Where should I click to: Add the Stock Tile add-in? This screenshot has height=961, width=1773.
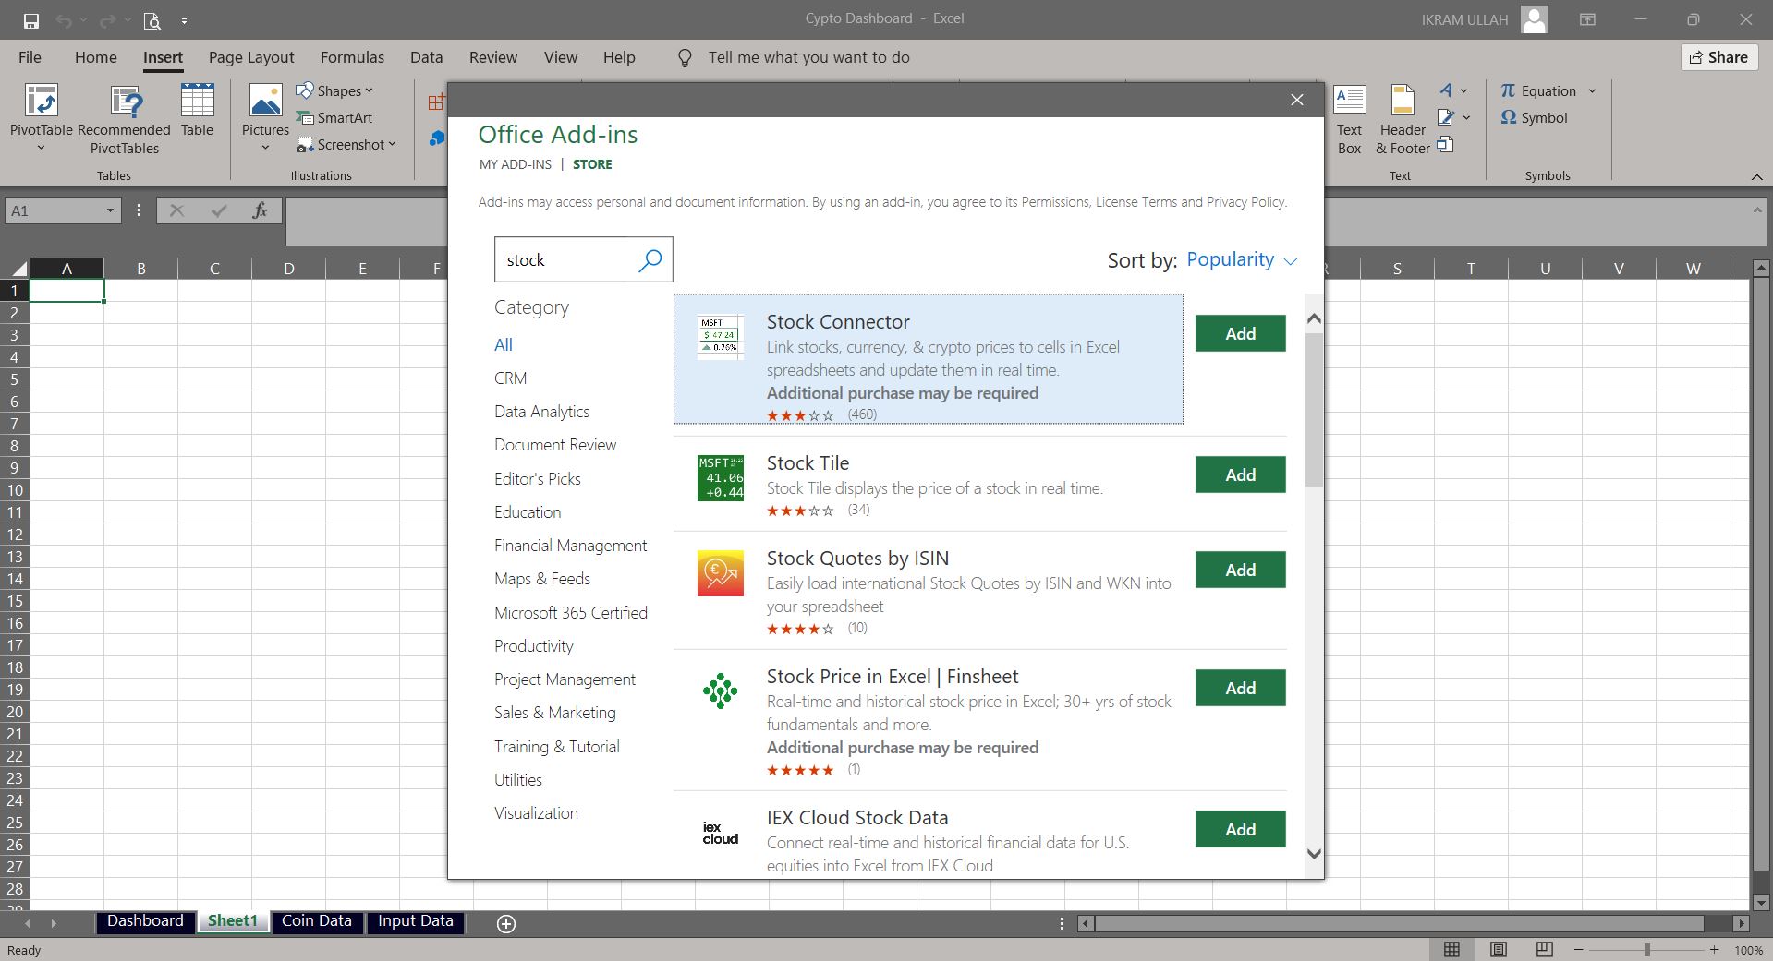(1240, 474)
